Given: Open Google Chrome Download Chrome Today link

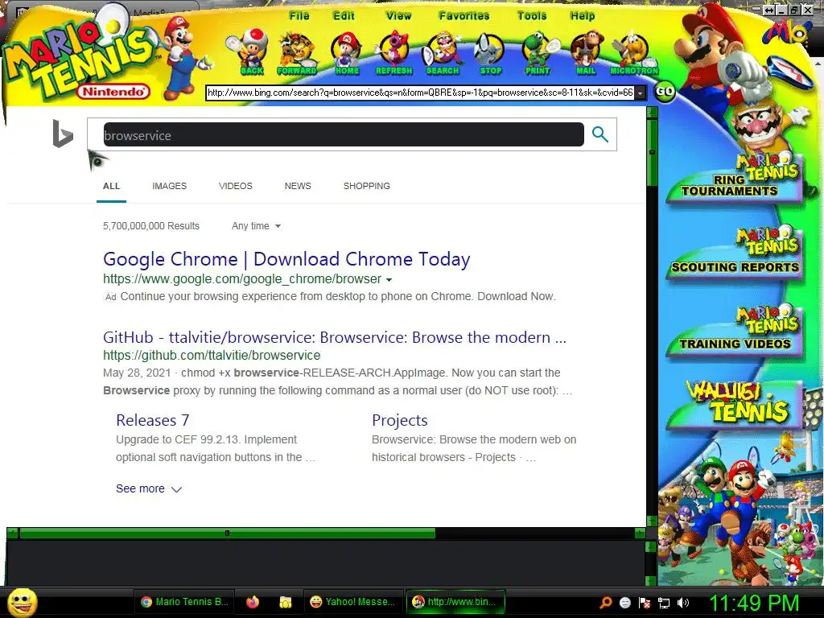Looking at the screenshot, I should coord(286,259).
